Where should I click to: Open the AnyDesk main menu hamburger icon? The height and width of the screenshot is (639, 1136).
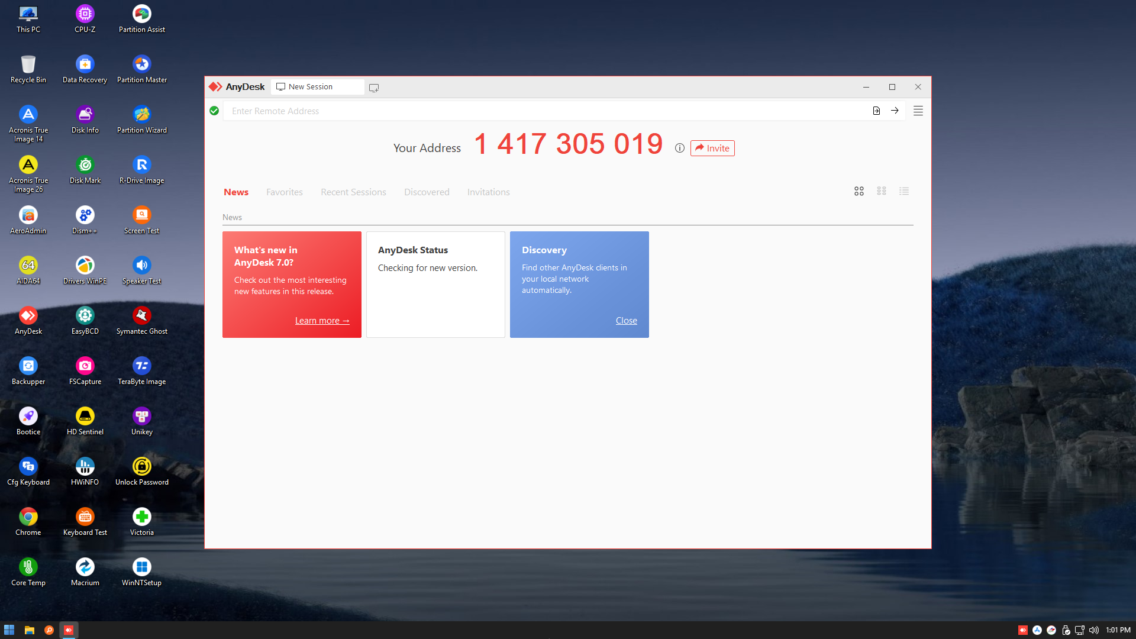pos(918,111)
